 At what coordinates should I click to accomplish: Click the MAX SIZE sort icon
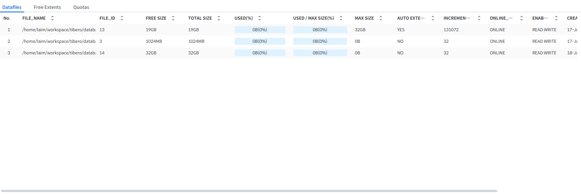click(381, 18)
